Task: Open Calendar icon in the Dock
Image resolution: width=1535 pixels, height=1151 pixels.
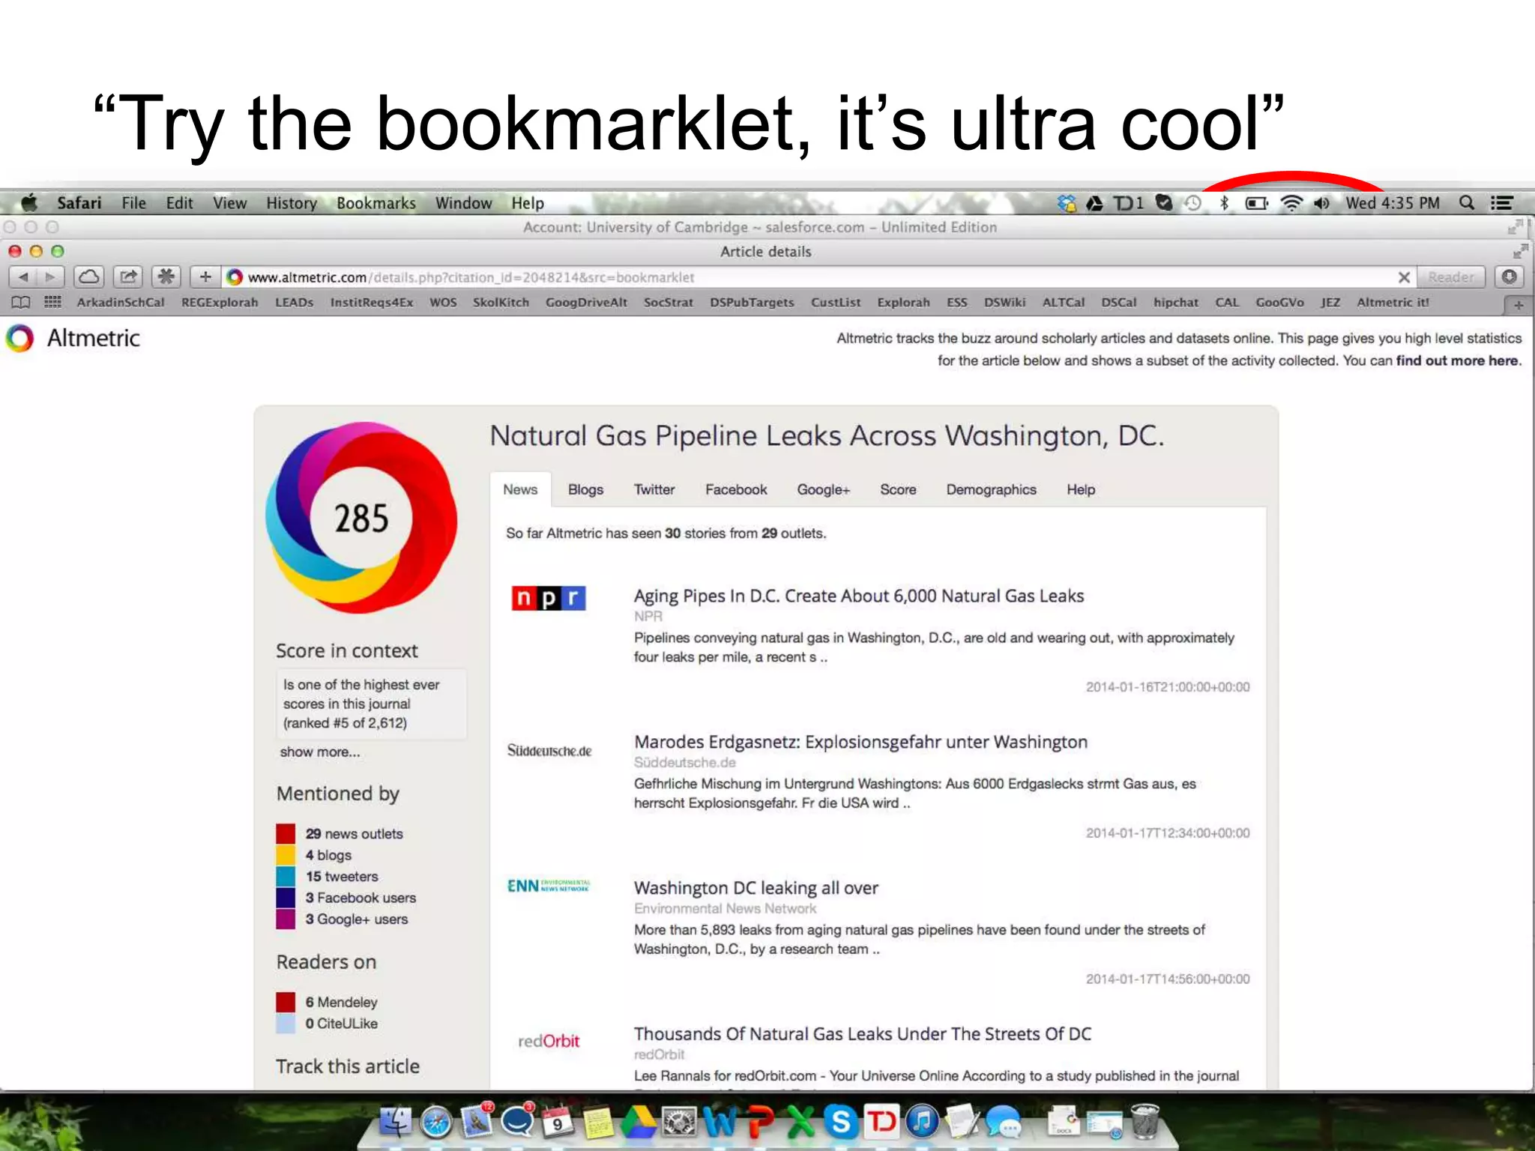Action: (557, 1122)
